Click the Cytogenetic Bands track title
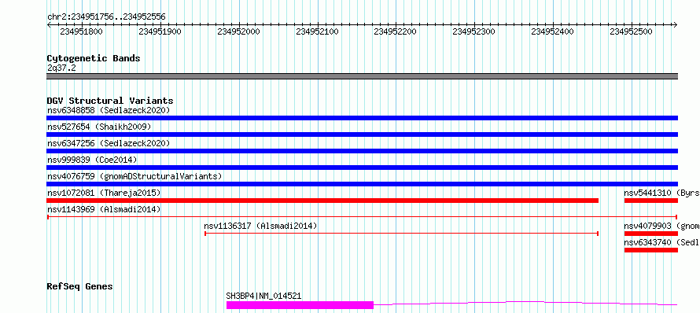This screenshot has height=313, width=700. (x=94, y=58)
